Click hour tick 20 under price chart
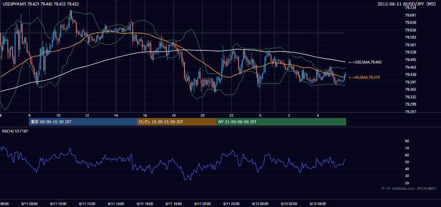The width and height of the screenshot is (441, 207). 203,116
